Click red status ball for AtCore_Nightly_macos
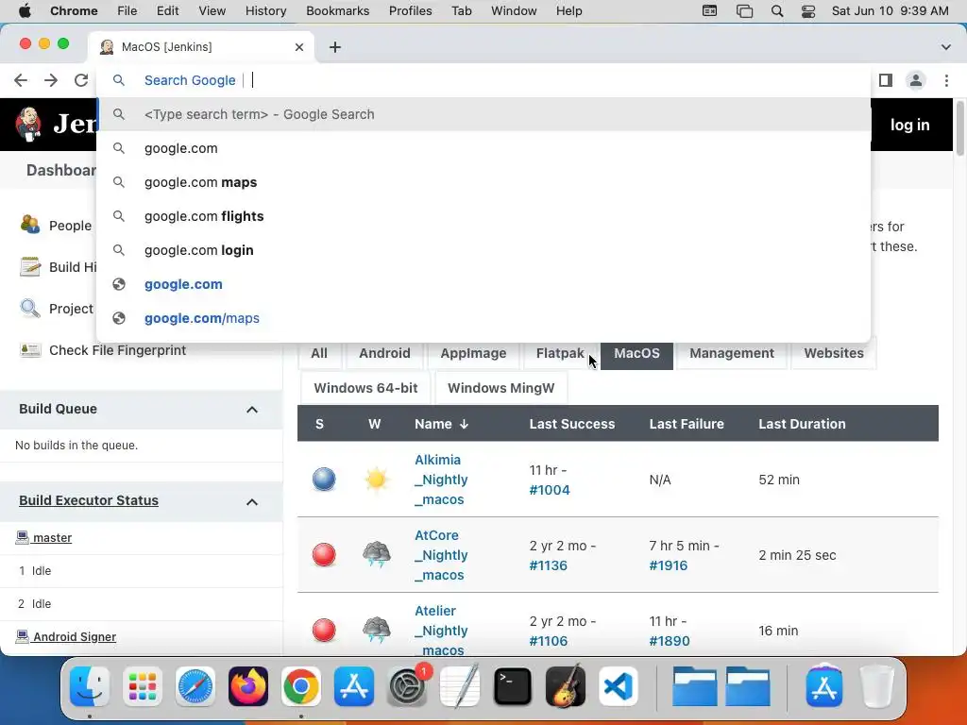The image size is (967, 725). tap(324, 555)
